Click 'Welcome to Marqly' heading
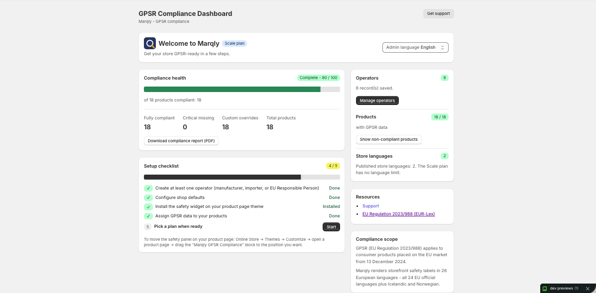The height and width of the screenshot is (293, 596). [189, 44]
